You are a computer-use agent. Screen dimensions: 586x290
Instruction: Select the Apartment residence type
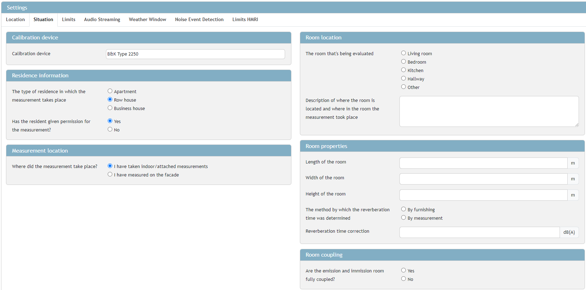point(110,91)
